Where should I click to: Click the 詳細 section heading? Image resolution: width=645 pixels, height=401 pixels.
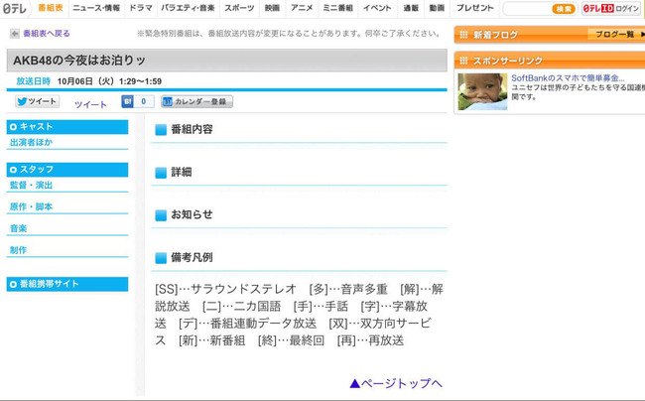point(182,172)
